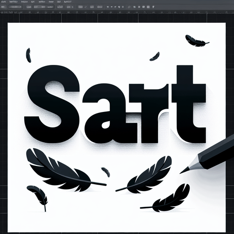This screenshot has height=234, width=234.
Task: Click the shield-shaped icon ending the toolbar
Action: point(153,7)
